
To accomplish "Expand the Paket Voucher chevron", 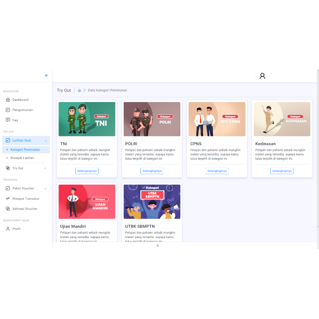I will (45, 188).
